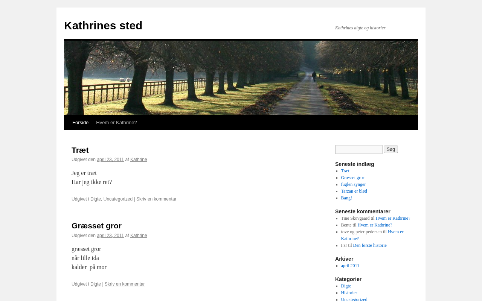Open the Digte category under Træt post
The width and height of the screenshot is (482, 301).
click(x=96, y=199)
